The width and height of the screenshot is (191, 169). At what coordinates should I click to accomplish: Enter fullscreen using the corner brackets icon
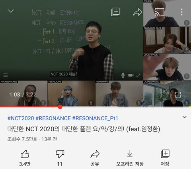178,95
